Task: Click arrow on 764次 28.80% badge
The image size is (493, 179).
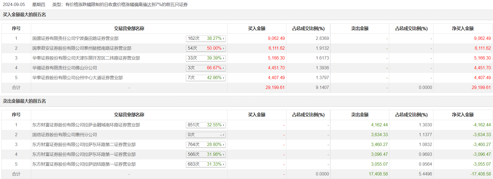Action: pyautogui.click(x=224, y=145)
